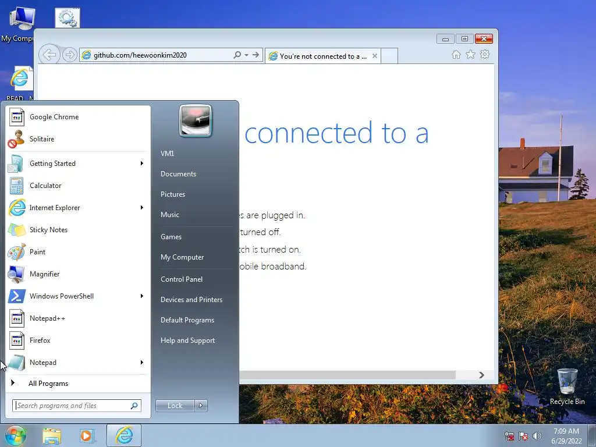
Task: Select the gear settings desktop icon
Action: click(x=68, y=18)
